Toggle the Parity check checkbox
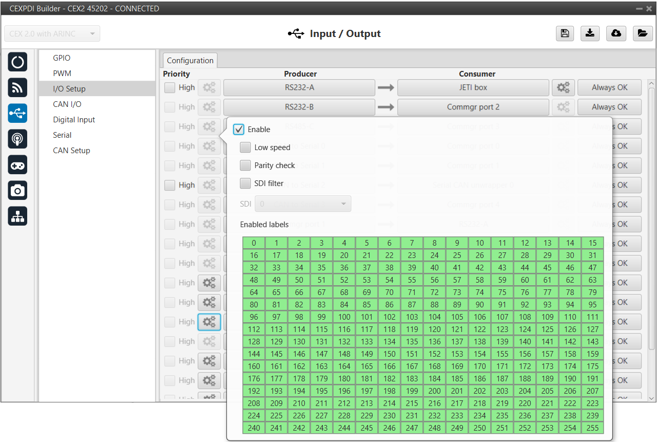 pos(245,165)
